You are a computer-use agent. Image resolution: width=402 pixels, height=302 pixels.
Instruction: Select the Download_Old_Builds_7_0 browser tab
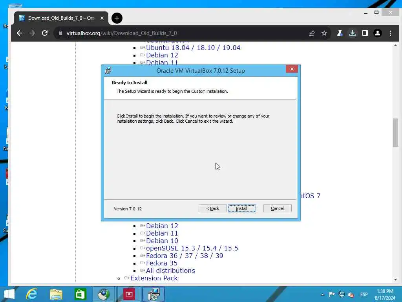click(x=61, y=18)
